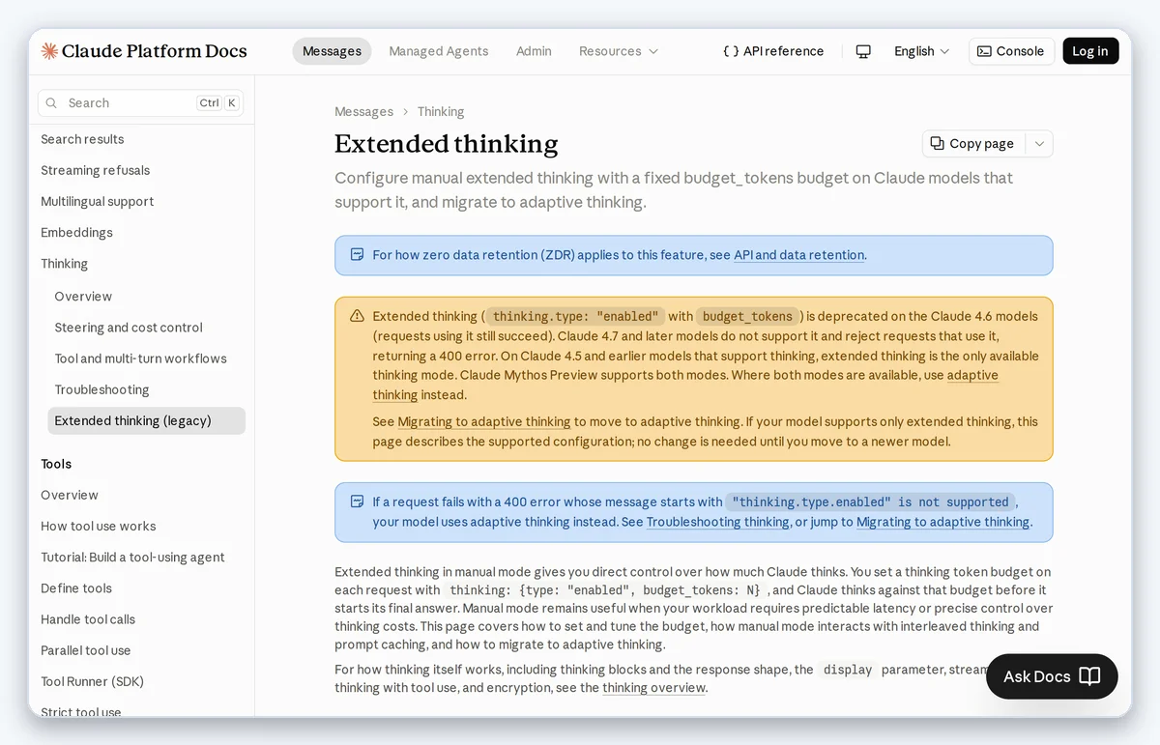The image size is (1160, 745).
Task: Open Search results in sidebar
Action: [82, 139]
